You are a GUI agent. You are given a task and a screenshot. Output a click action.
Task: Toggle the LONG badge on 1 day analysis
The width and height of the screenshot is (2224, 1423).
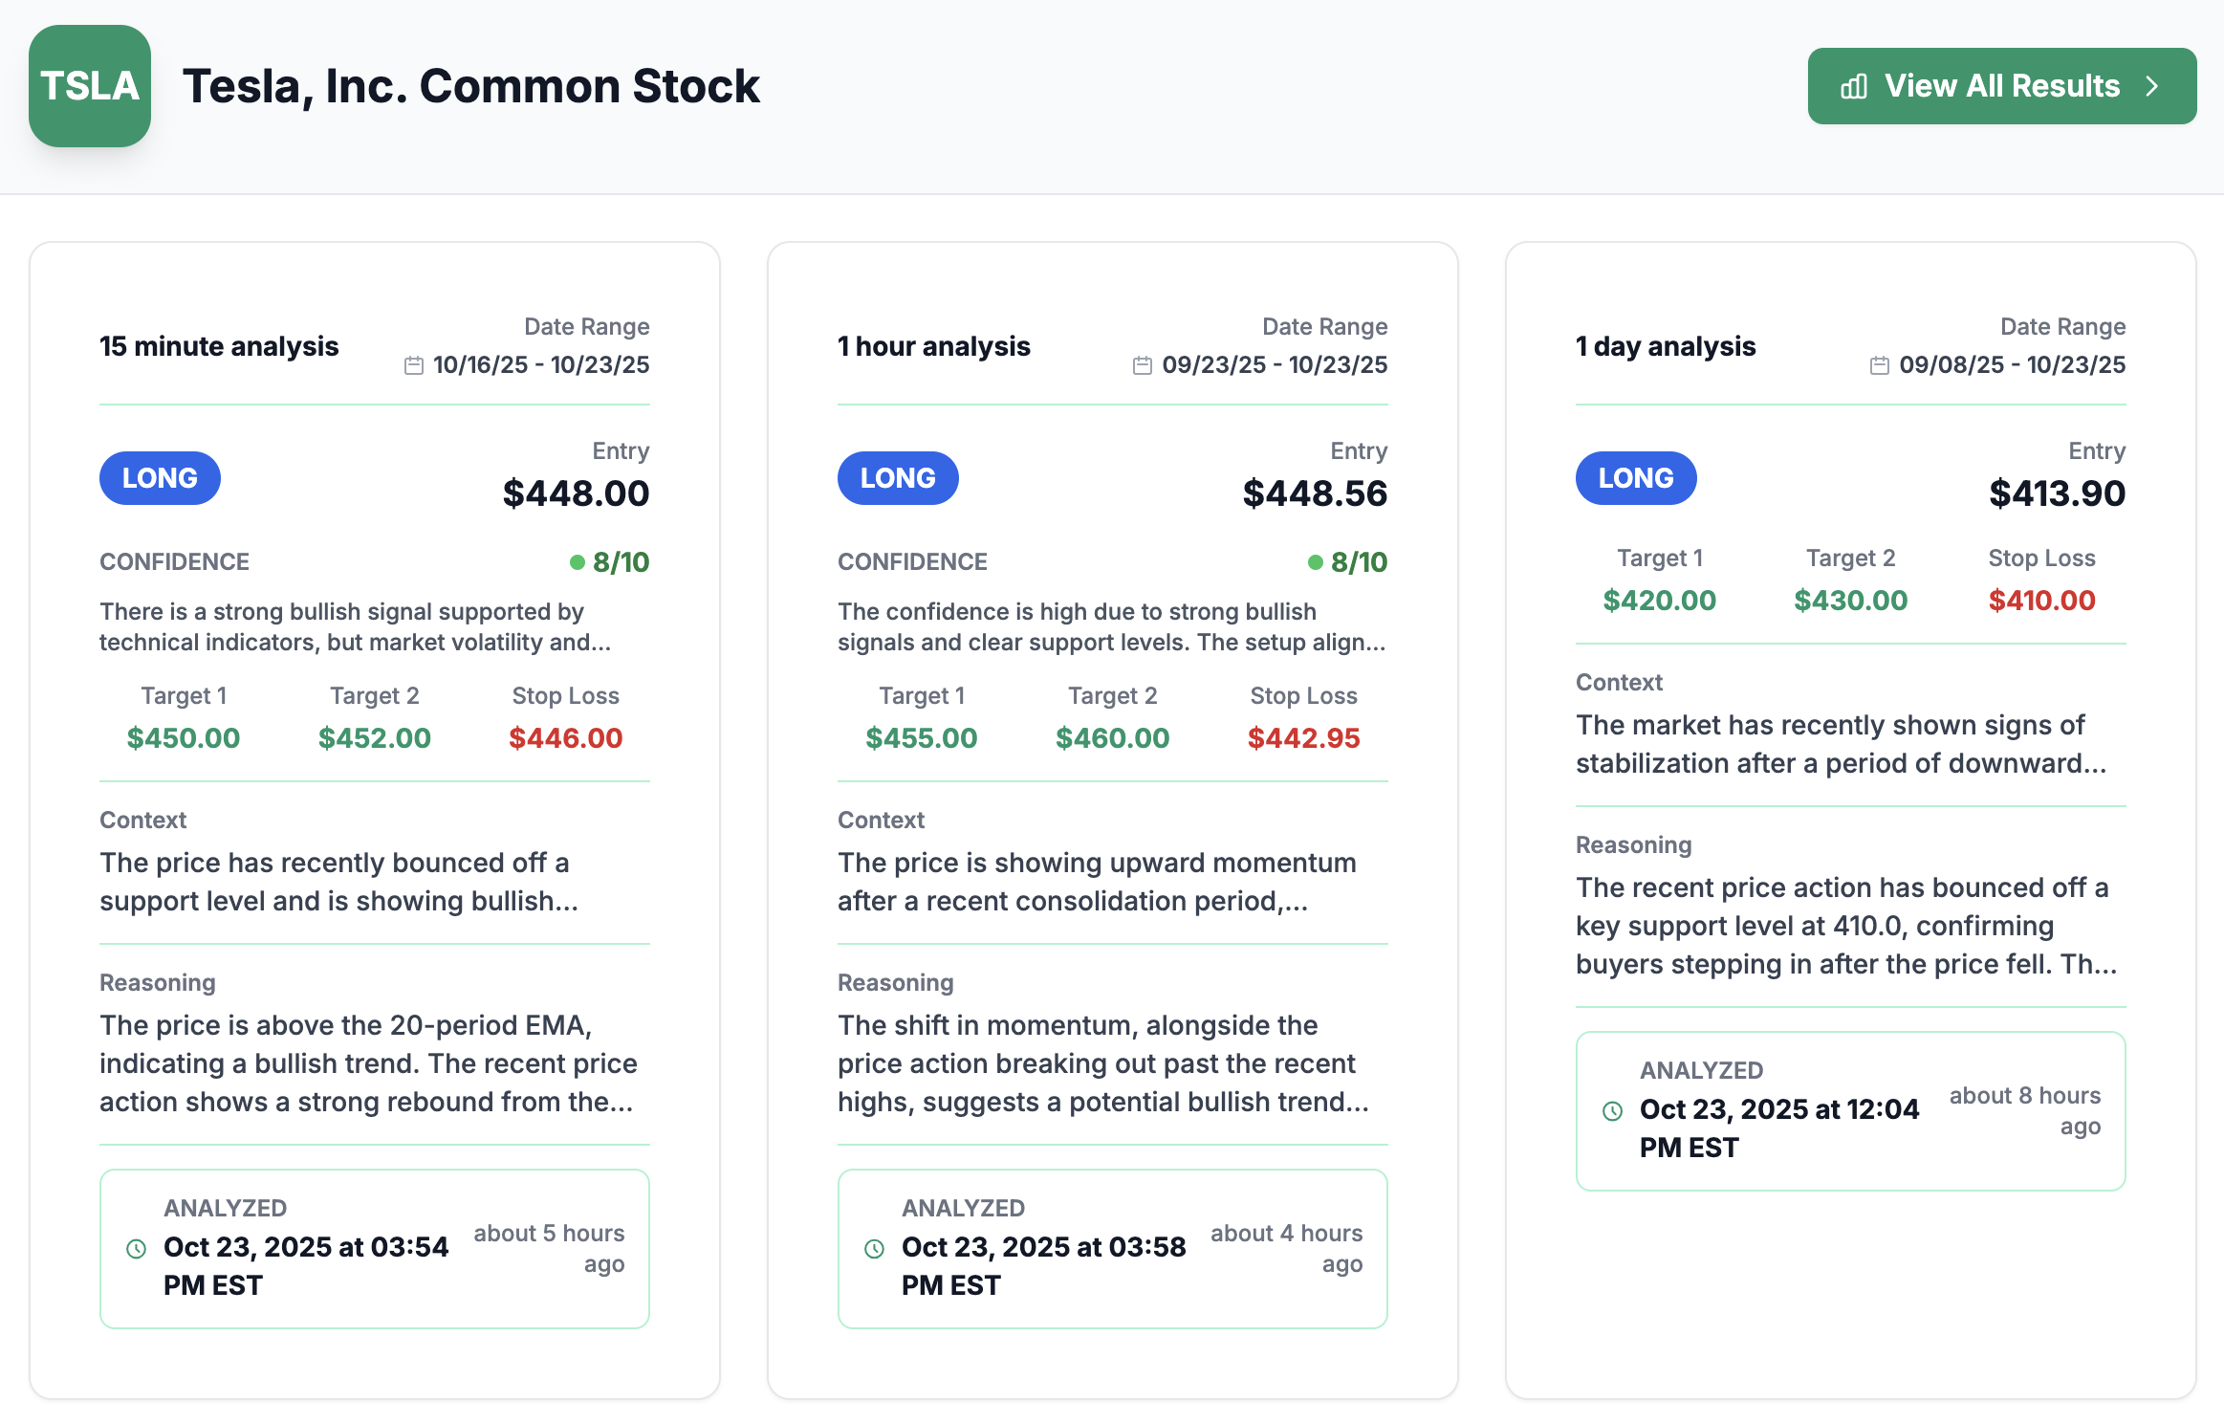[x=1636, y=477]
